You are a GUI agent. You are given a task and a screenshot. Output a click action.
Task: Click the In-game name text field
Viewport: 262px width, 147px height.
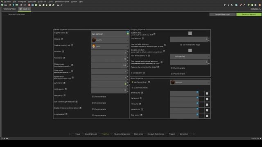110,34
